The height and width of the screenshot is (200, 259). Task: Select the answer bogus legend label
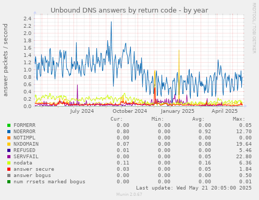(32, 175)
